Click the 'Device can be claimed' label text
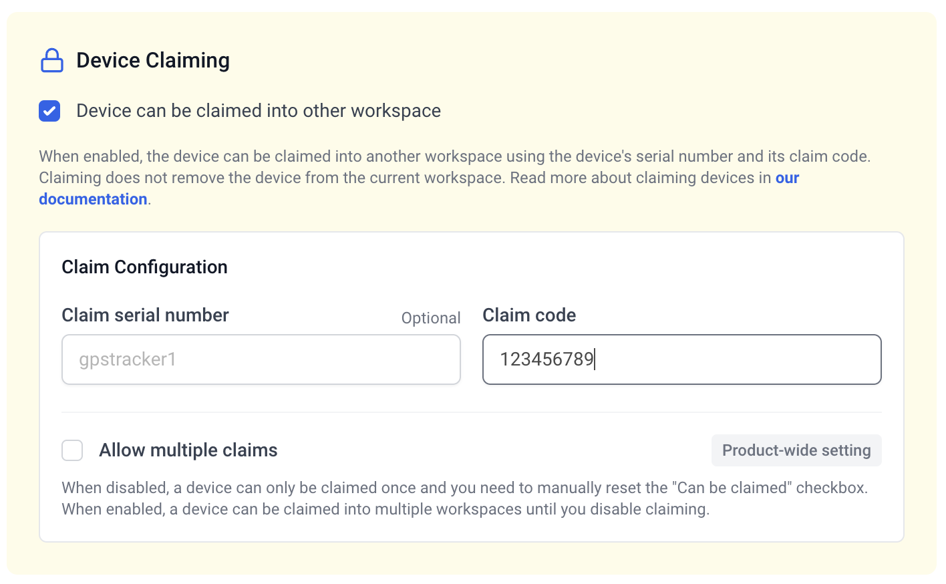The height and width of the screenshot is (584, 946). click(x=258, y=111)
